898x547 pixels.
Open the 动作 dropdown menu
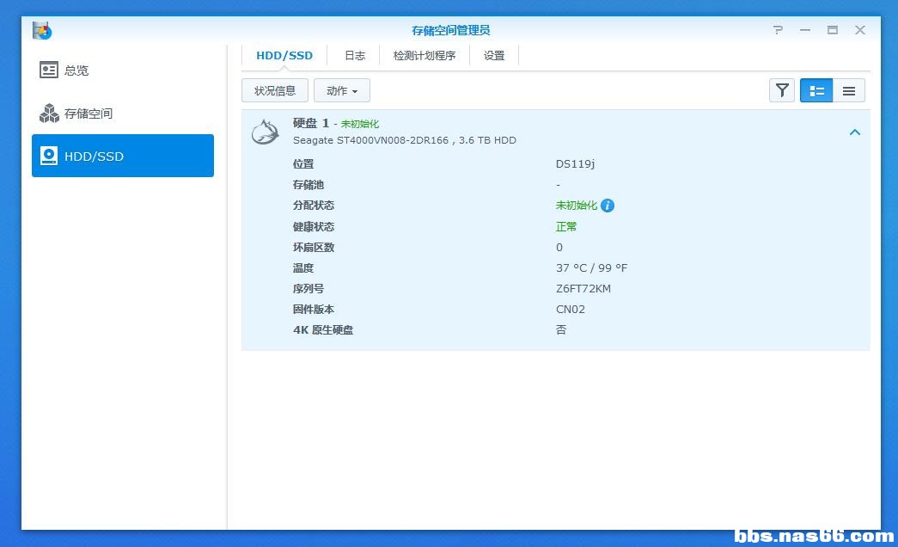click(x=342, y=90)
